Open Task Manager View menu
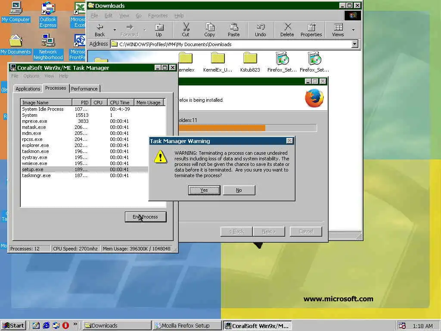The height and width of the screenshot is (331, 441). tap(49, 76)
